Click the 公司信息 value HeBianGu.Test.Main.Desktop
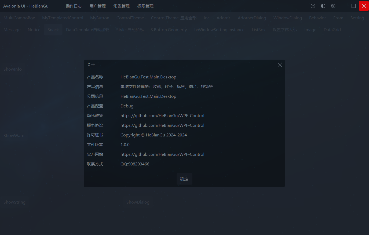This screenshot has height=235, width=369. pyautogui.click(x=148, y=96)
